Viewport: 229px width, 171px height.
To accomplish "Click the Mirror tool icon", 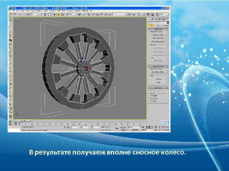I will 130,14.
